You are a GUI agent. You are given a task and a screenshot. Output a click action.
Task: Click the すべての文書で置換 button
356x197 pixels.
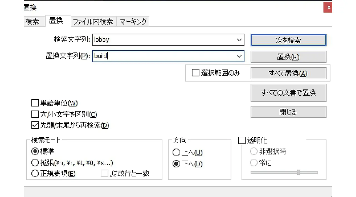click(288, 93)
